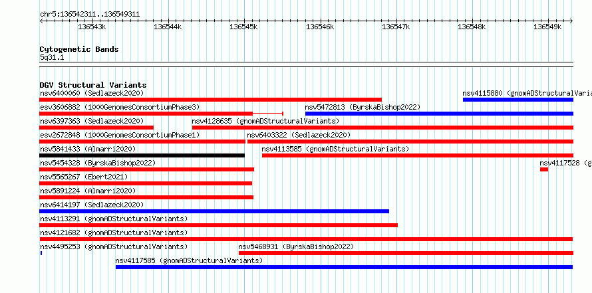Click ruler position 136545k
592x293 pixels.
[x=244, y=27]
